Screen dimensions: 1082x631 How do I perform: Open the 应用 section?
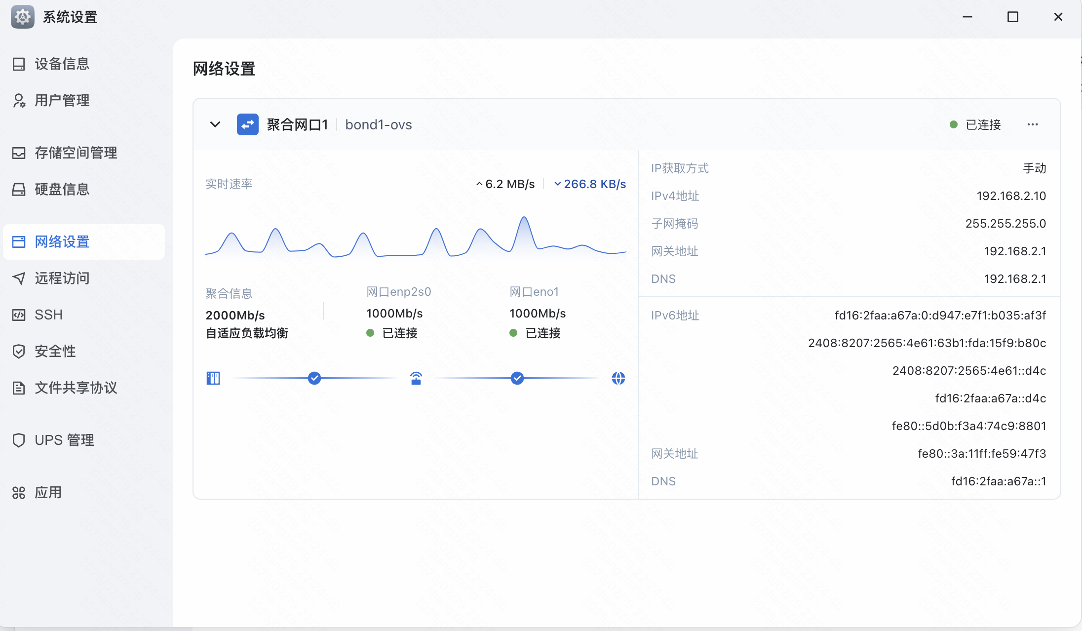(x=84, y=493)
